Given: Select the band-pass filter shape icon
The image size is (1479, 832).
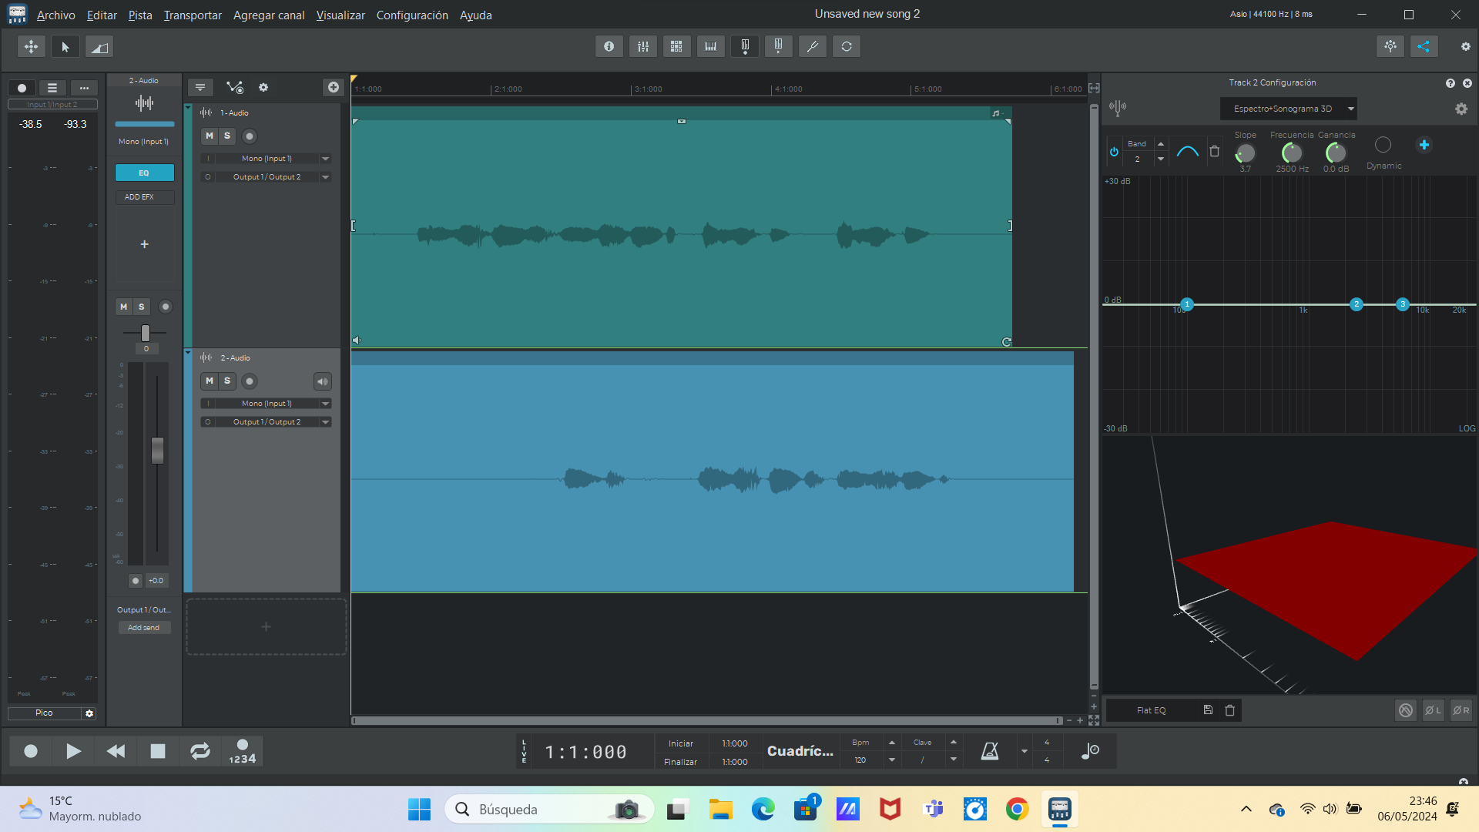Looking at the screenshot, I should click(x=1187, y=151).
